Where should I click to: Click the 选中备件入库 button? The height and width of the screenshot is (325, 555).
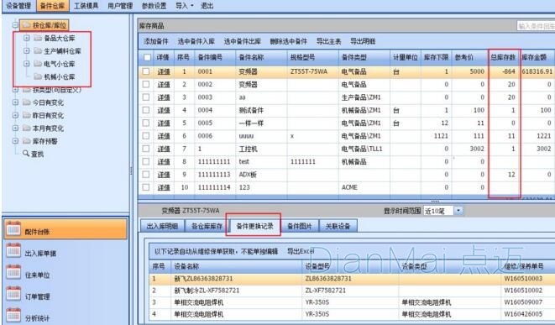(196, 41)
